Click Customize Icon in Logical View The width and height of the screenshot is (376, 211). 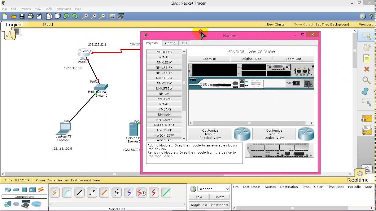[274, 134]
